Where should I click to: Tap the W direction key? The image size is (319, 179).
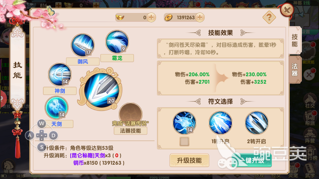[x=42, y=123]
